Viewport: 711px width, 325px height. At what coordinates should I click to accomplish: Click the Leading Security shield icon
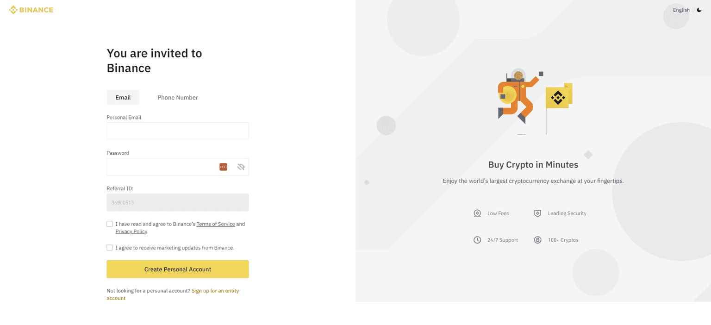537,213
